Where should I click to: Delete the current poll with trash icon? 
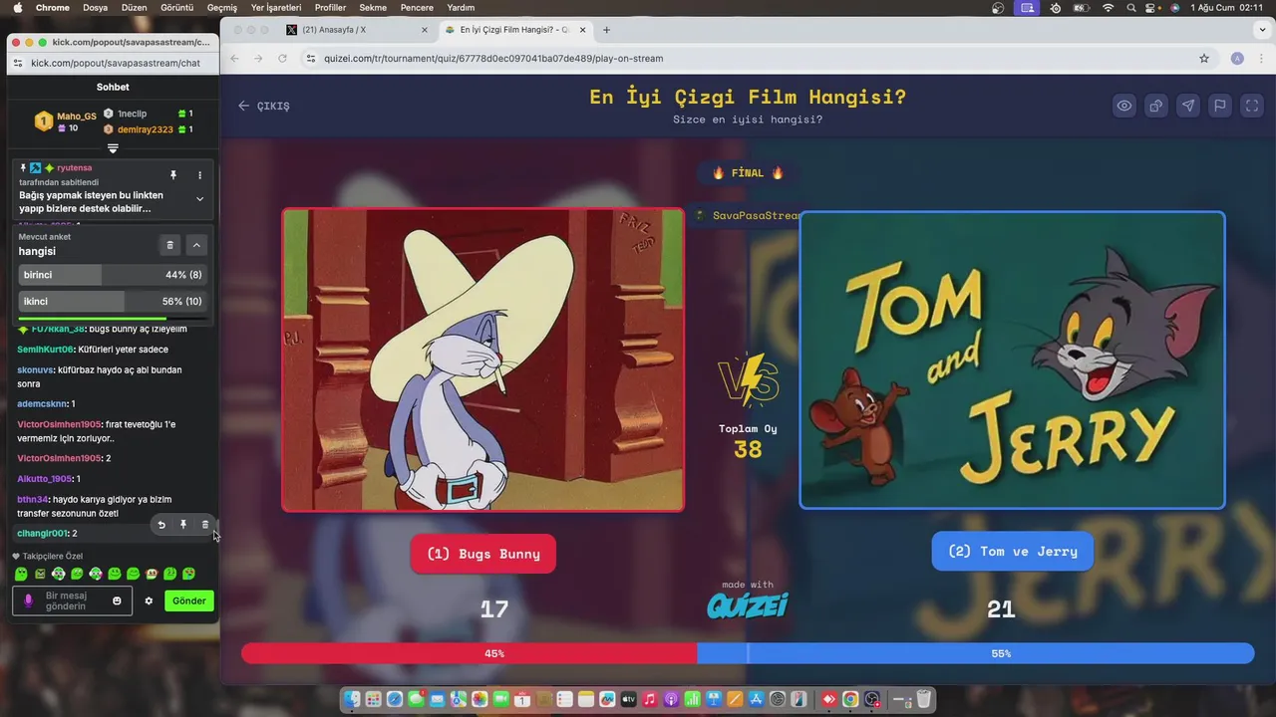169,245
